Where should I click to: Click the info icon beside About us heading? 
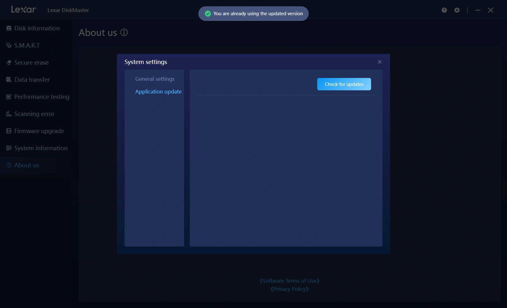coord(124,32)
